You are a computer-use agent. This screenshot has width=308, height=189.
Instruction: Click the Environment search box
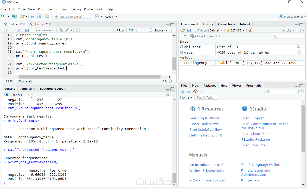tap(287, 36)
